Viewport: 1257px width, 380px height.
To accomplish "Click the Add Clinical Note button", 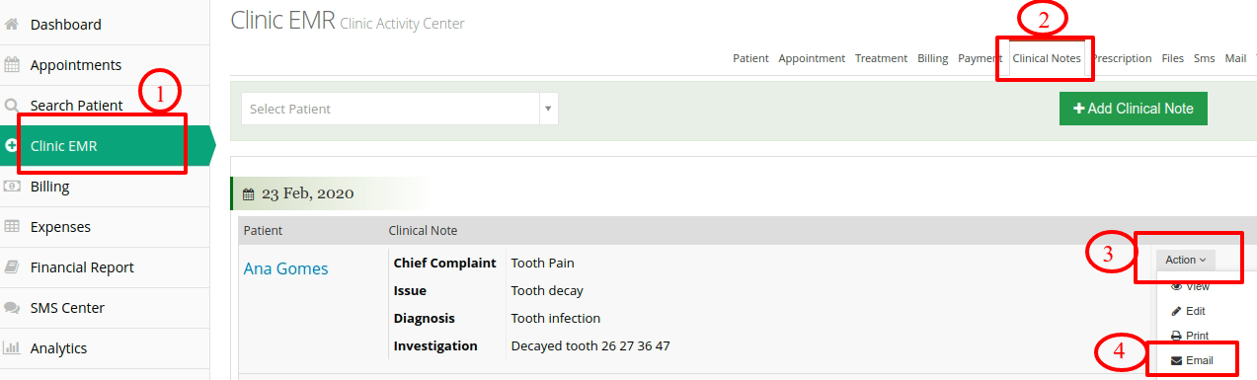I will point(1134,109).
